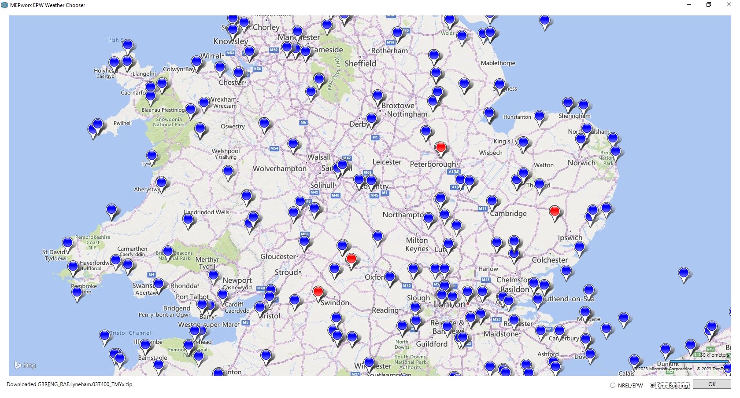Click the pin above St David's label

pyautogui.click(x=67, y=245)
